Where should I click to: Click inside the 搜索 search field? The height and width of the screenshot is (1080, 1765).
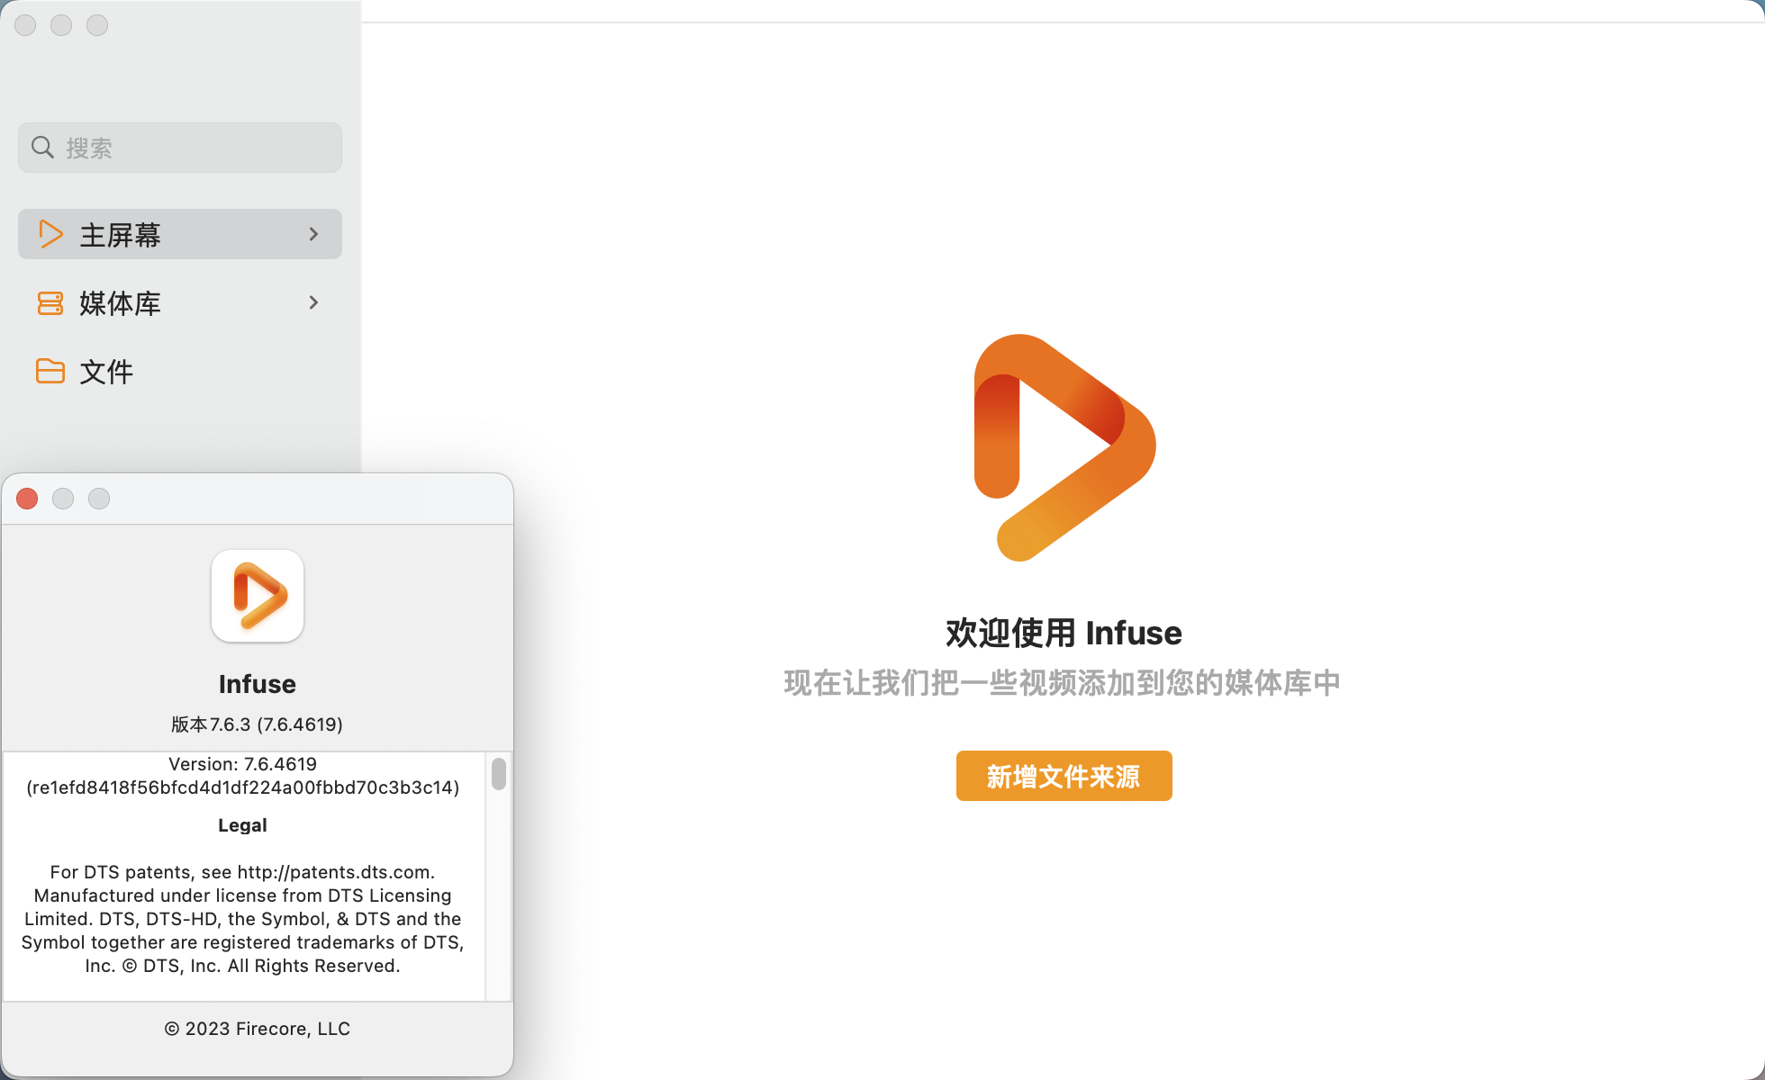(198, 148)
